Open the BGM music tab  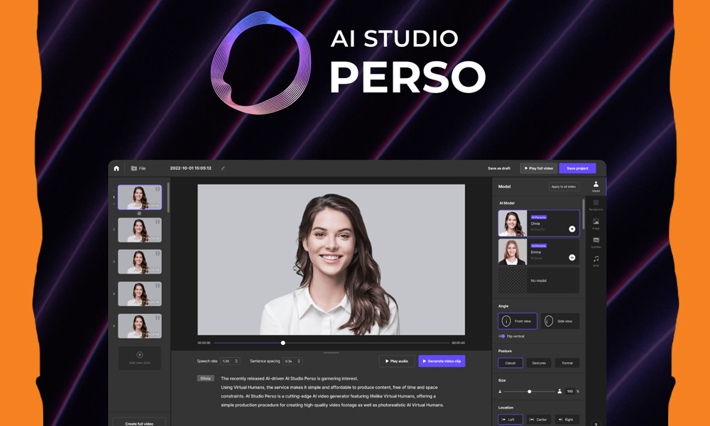coord(596,261)
